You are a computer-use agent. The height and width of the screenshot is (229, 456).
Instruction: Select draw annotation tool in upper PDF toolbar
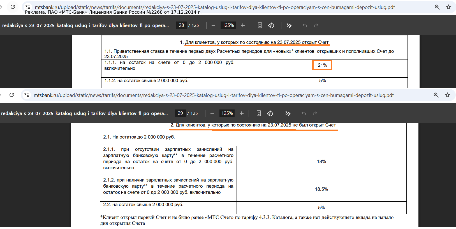[289, 25]
